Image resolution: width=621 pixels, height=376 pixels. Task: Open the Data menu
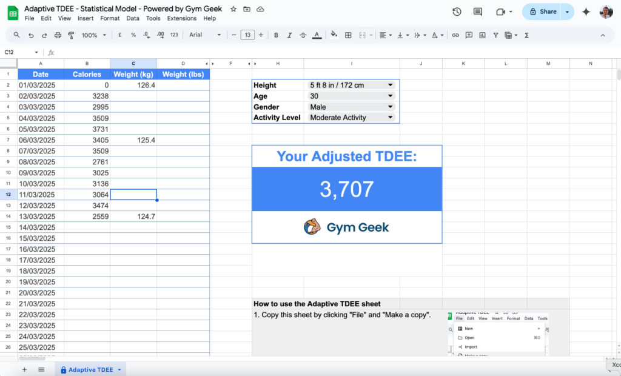(133, 18)
